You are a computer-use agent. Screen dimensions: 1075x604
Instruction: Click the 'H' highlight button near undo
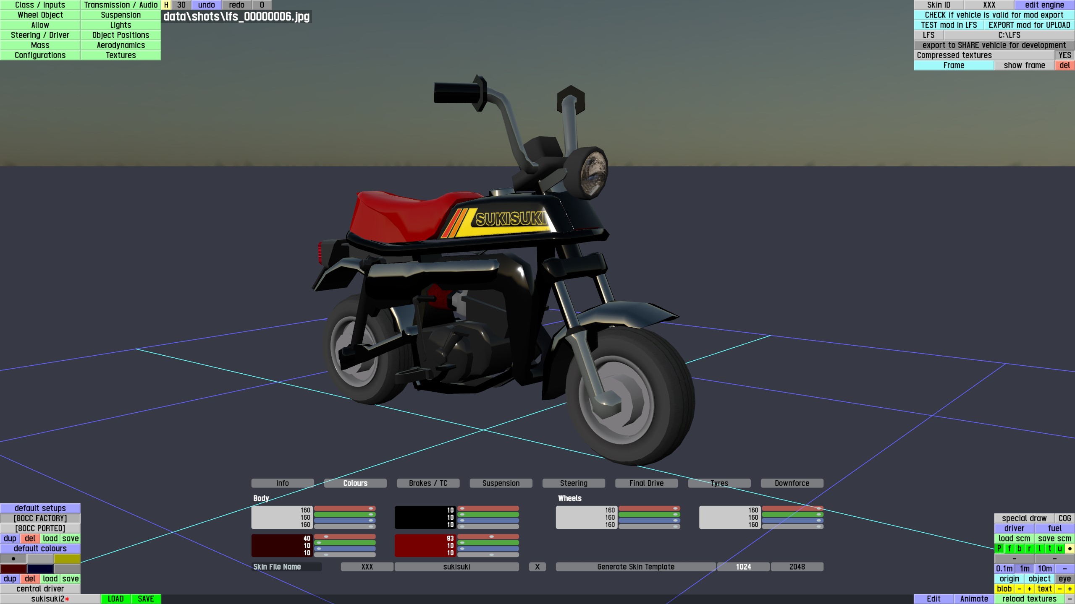tap(166, 5)
